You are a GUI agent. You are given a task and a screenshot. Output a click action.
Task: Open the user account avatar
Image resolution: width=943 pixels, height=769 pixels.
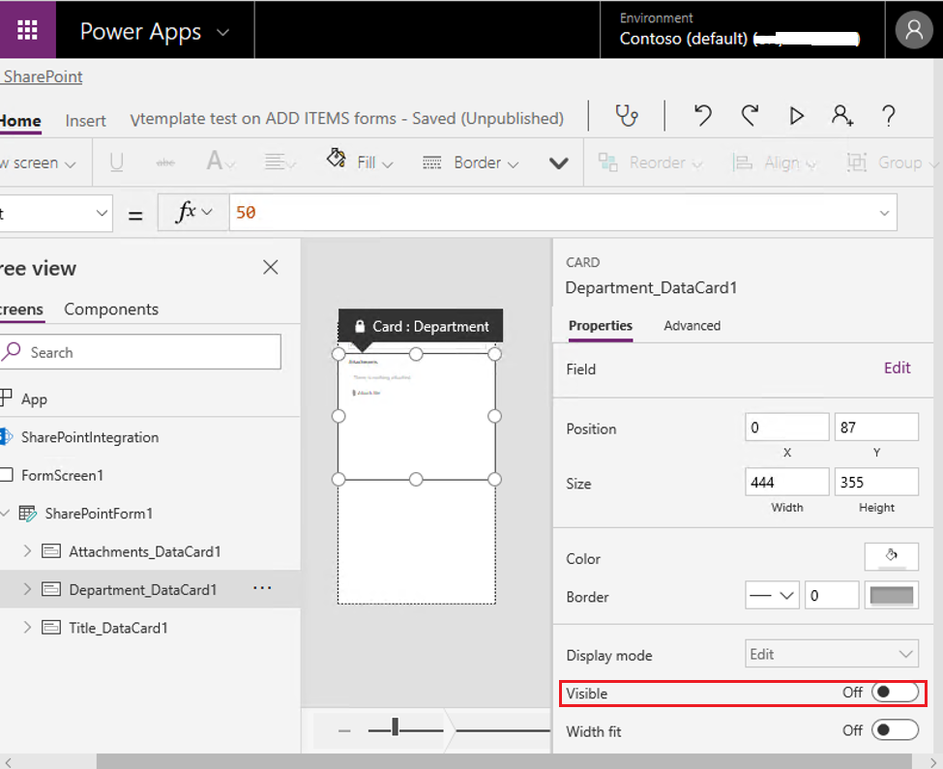click(x=914, y=29)
